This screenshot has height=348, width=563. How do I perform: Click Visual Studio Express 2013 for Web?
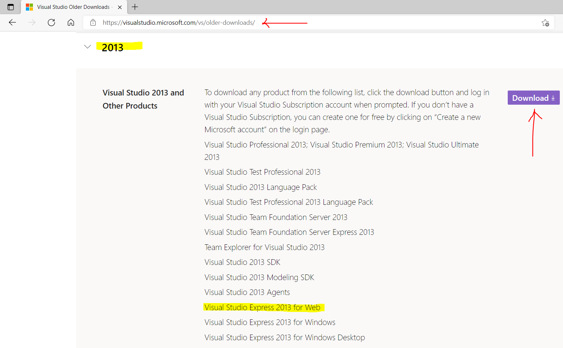[x=262, y=307]
